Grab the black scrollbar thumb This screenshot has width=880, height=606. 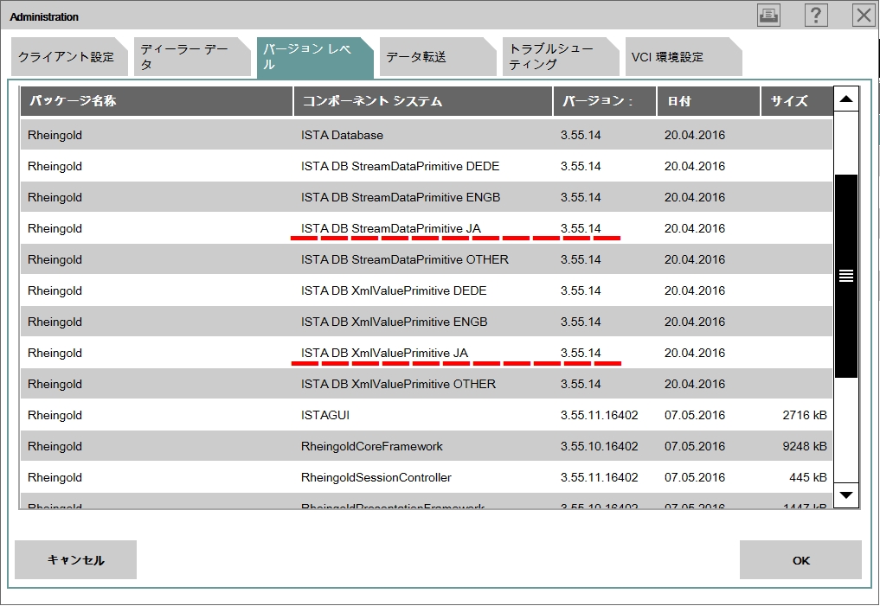coord(845,276)
